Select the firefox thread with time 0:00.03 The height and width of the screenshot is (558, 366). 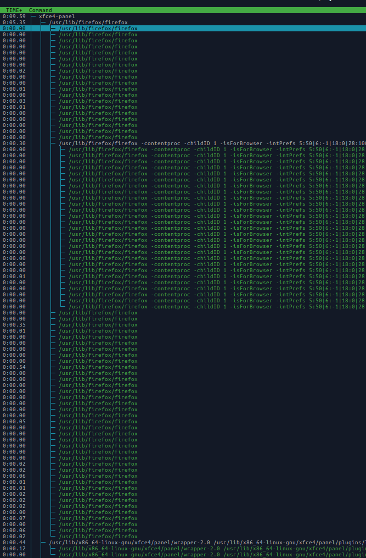(x=183, y=101)
